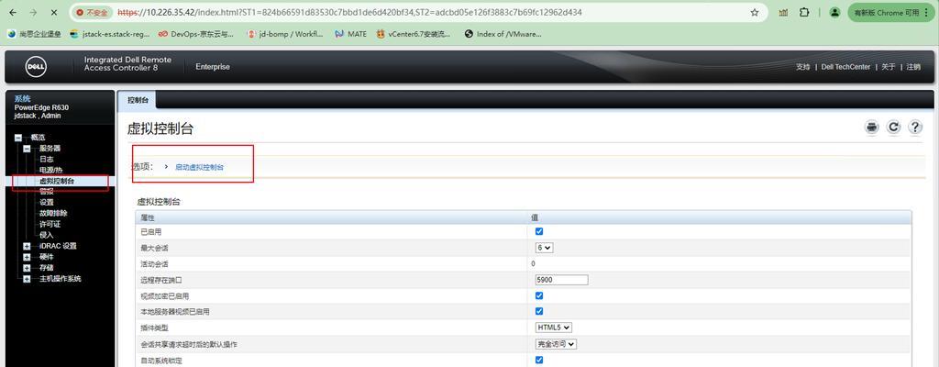The width and height of the screenshot is (939, 367).
Task: Open the Chrome extensions puzzle icon
Action: 804,12
